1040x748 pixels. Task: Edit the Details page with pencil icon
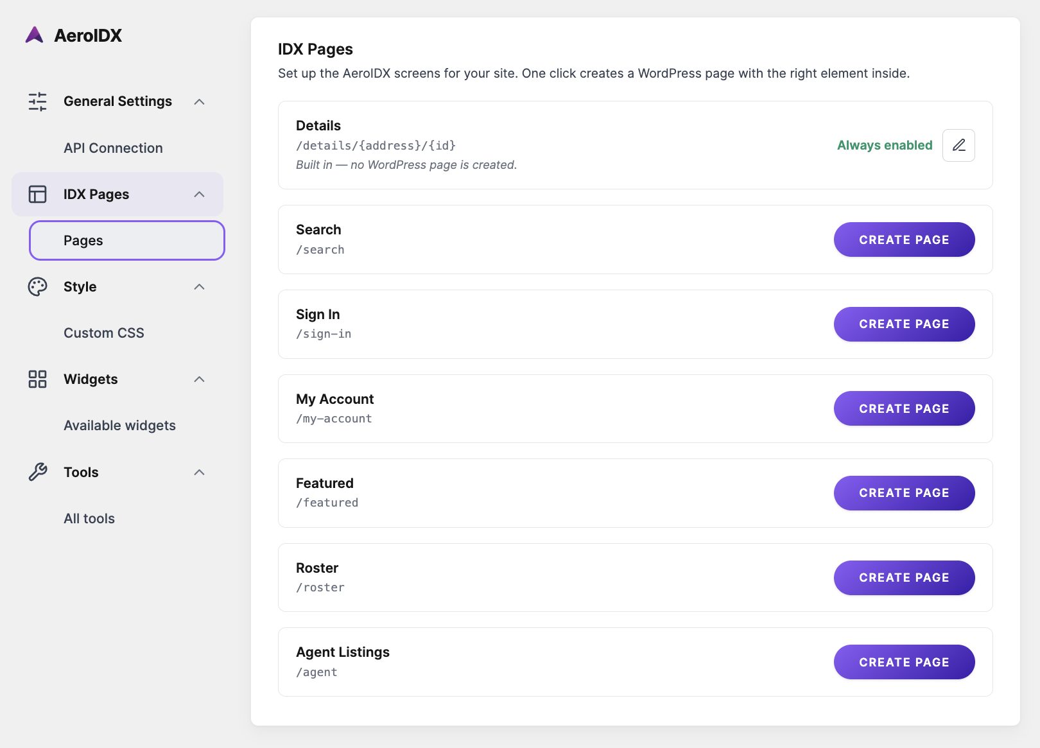[958, 145]
